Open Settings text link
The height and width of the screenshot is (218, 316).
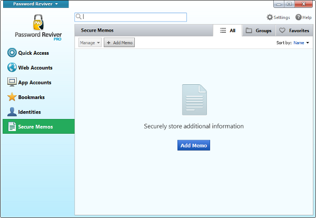(282, 17)
